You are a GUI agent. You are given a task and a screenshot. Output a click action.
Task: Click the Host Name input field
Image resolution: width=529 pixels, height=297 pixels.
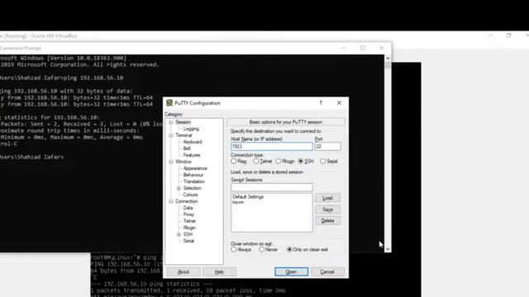pos(272,147)
